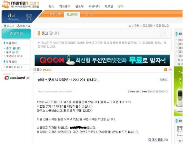Open 중고장터 Q&A in the sidebar
This screenshot has height=144, width=187.
(14, 56)
